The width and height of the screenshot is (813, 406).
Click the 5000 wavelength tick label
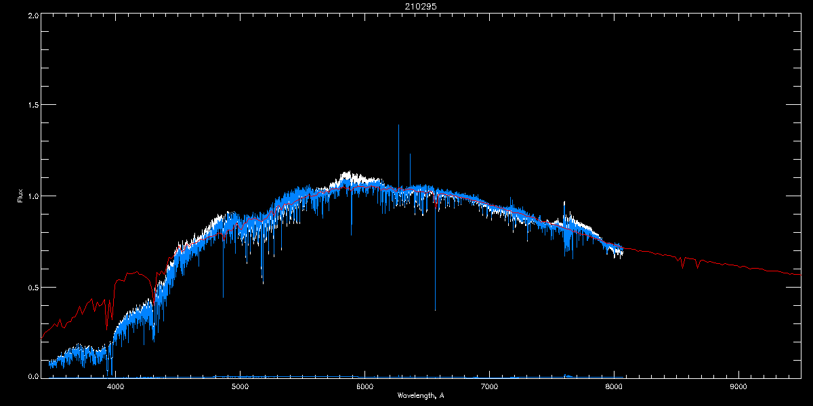[241, 387]
